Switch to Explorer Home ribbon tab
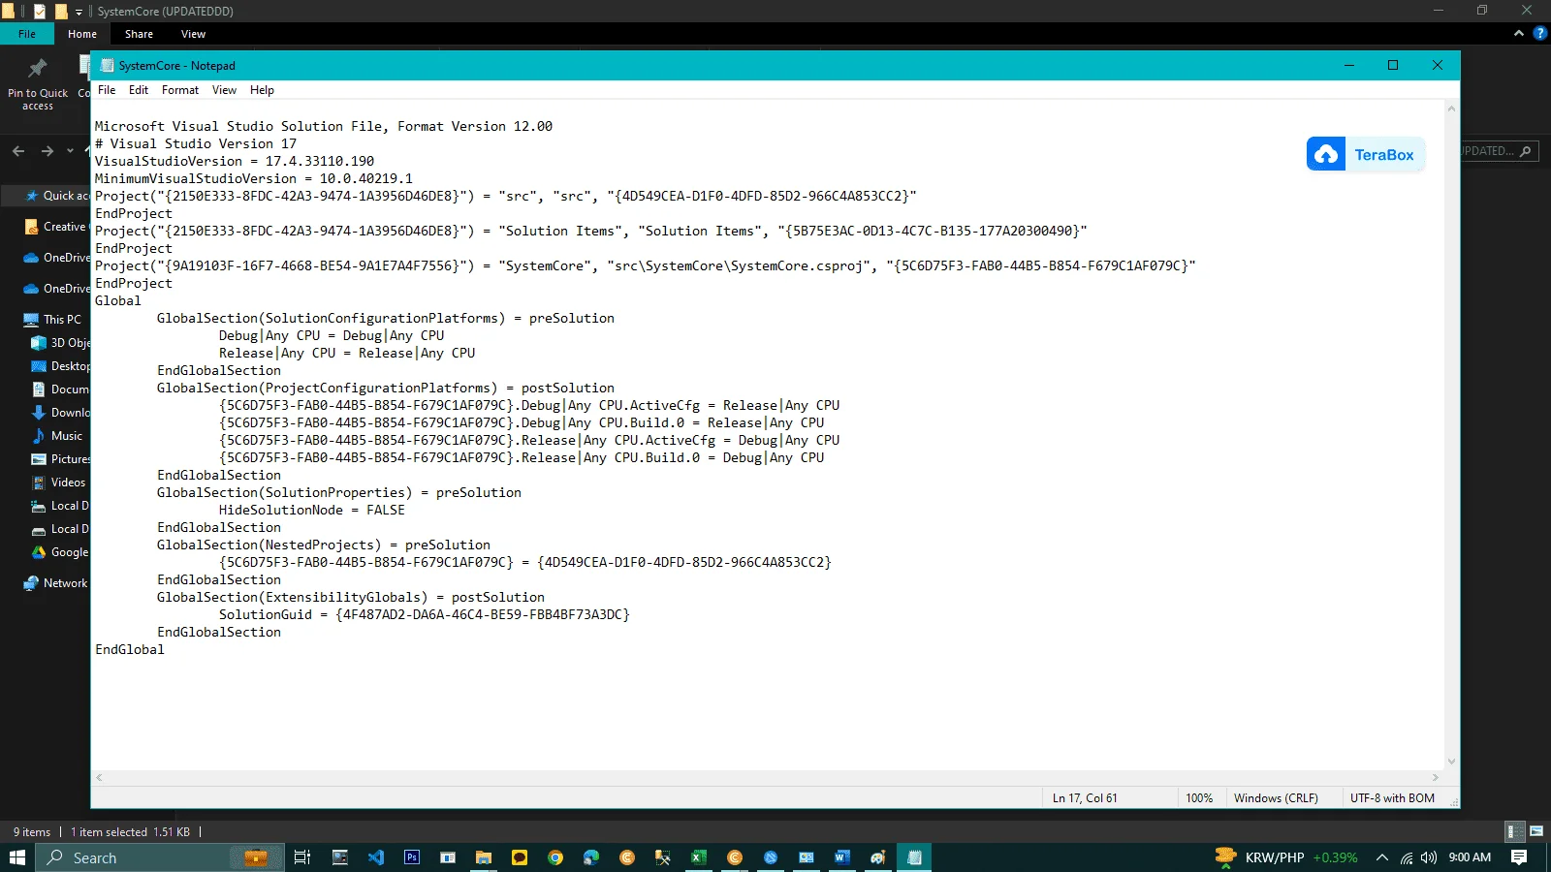 82,34
